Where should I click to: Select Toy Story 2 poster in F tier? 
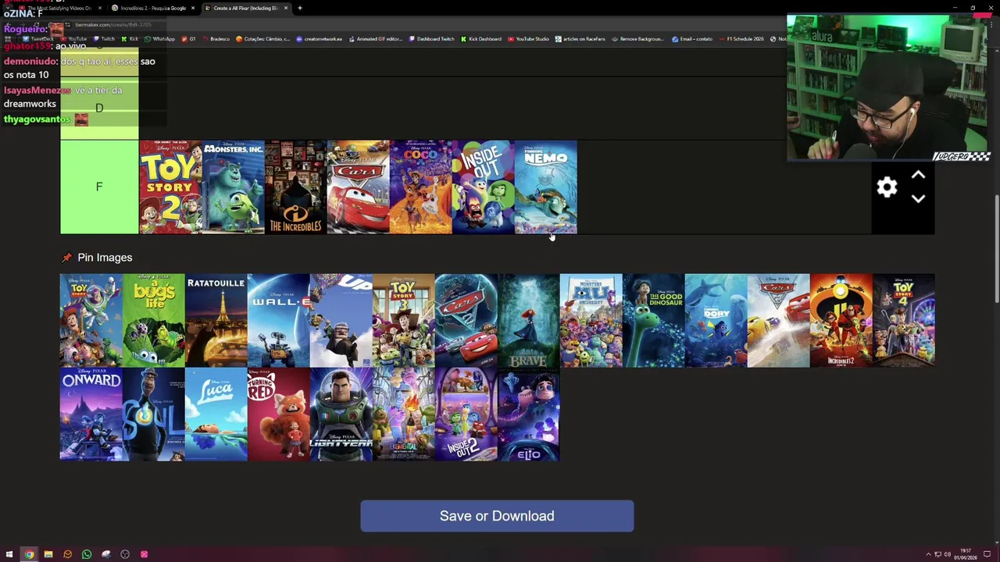170,187
